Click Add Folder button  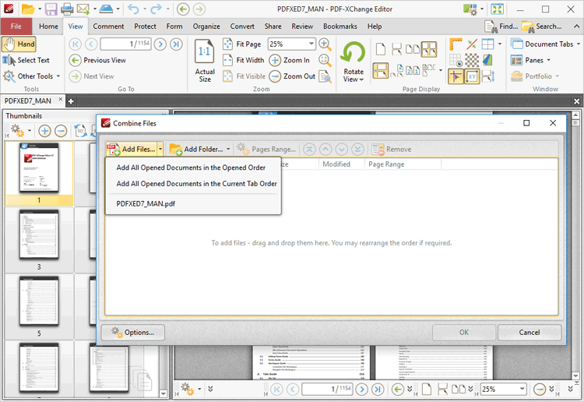(x=196, y=149)
